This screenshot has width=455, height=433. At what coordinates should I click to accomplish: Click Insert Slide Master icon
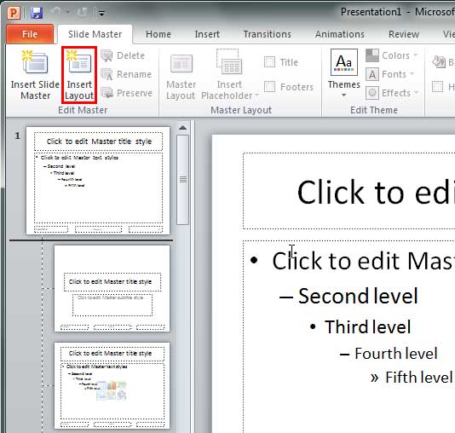pos(35,62)
